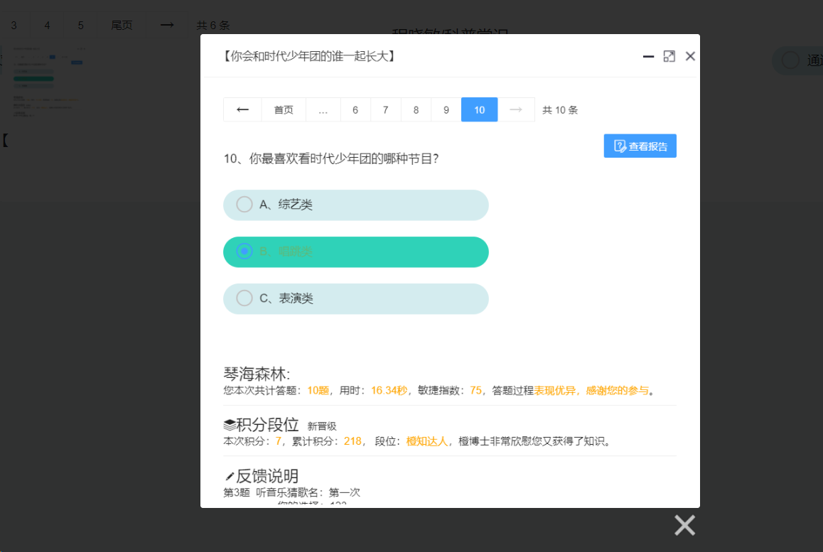Click the large X below dialog
Screen dimensions: 823x552
[685, 525]
